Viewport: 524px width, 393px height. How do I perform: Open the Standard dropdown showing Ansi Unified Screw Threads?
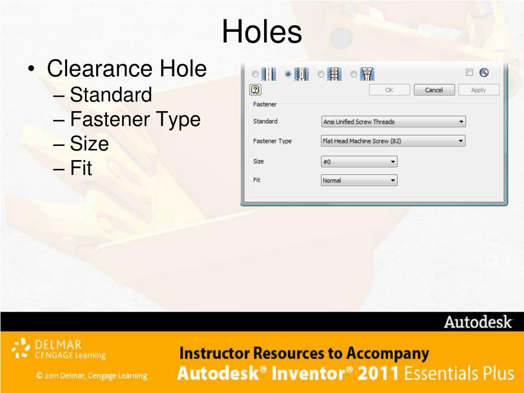394,122
